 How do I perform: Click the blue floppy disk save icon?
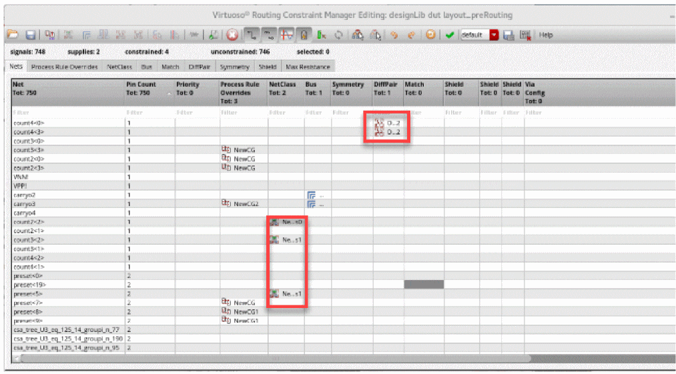pyautogui.click(x=31, y=35)
